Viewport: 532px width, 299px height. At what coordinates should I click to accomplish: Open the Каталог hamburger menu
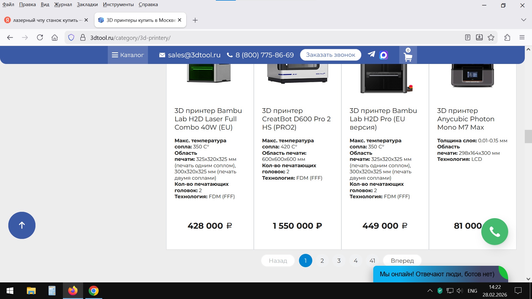pyautogui.click(x=128, y=55)
